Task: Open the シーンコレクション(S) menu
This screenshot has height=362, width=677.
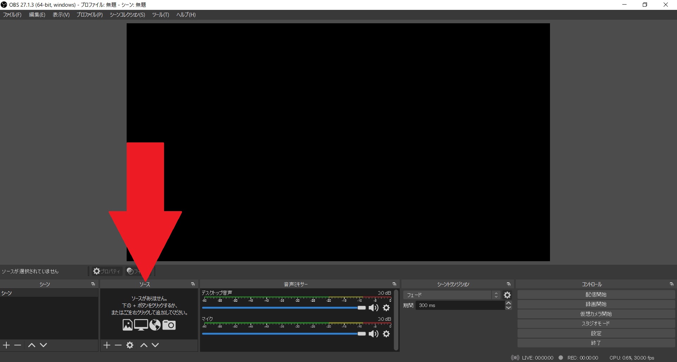Action: coord(127,15)
